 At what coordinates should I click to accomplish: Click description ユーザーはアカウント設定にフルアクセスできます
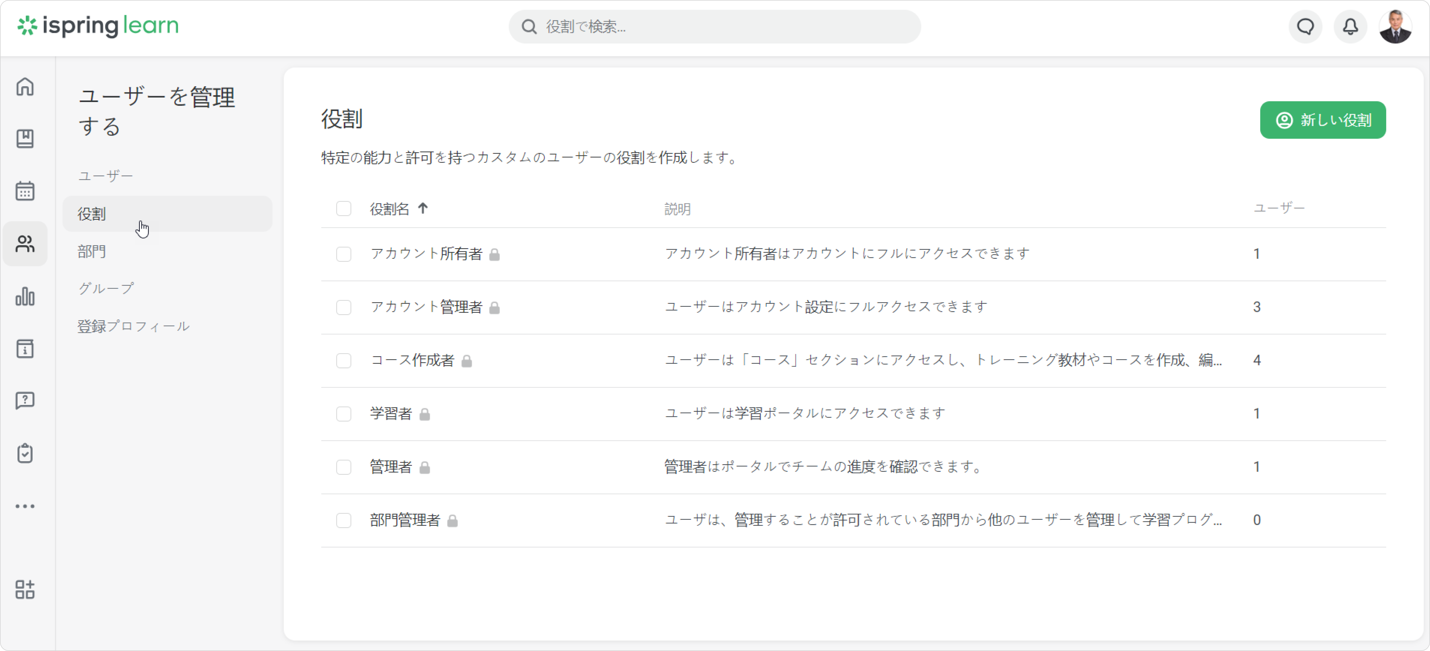826,307
